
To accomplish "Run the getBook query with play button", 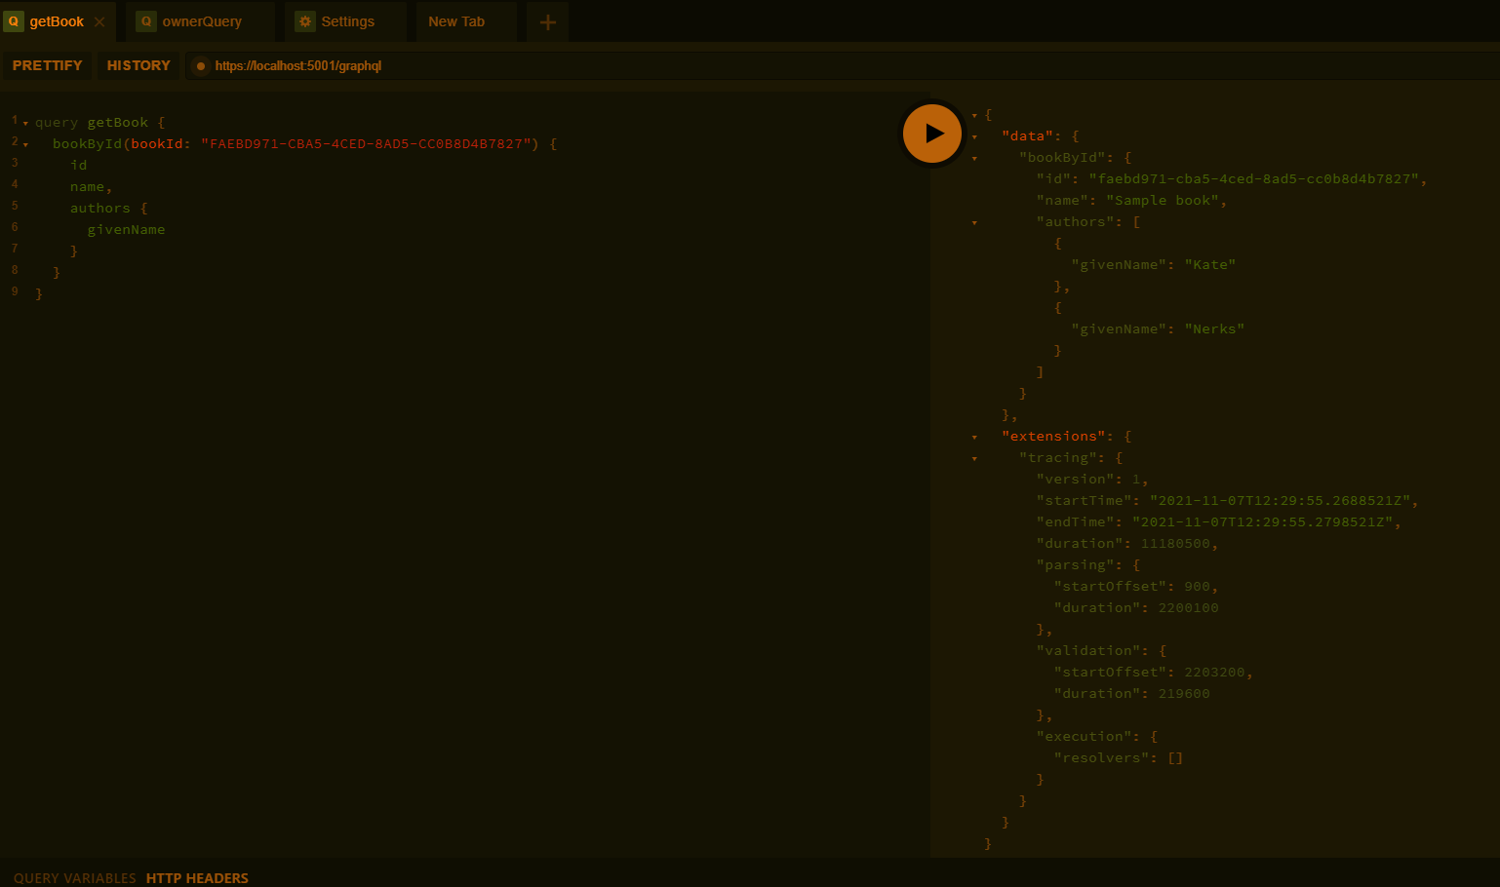I will coord(932,134).
